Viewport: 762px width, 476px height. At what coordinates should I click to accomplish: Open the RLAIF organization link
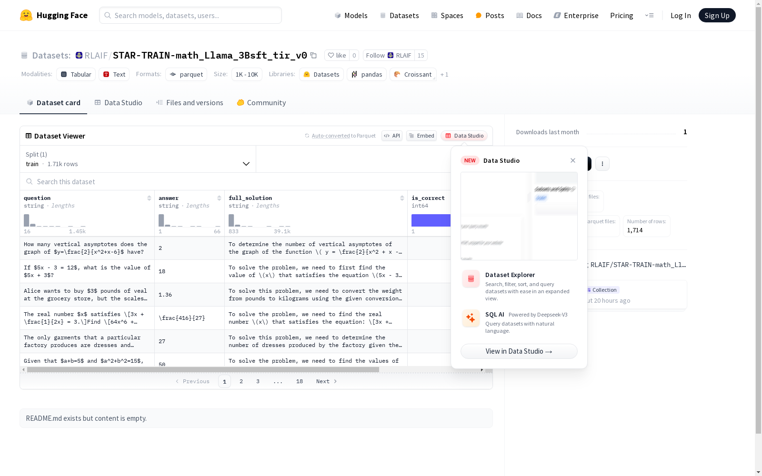tap(96, 55)
